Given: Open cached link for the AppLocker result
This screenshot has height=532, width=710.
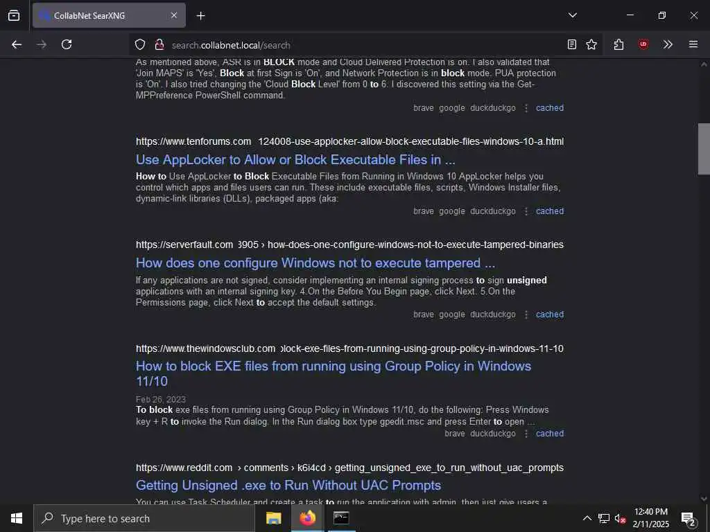Looking at the screenshot, I should click(550, 211).
